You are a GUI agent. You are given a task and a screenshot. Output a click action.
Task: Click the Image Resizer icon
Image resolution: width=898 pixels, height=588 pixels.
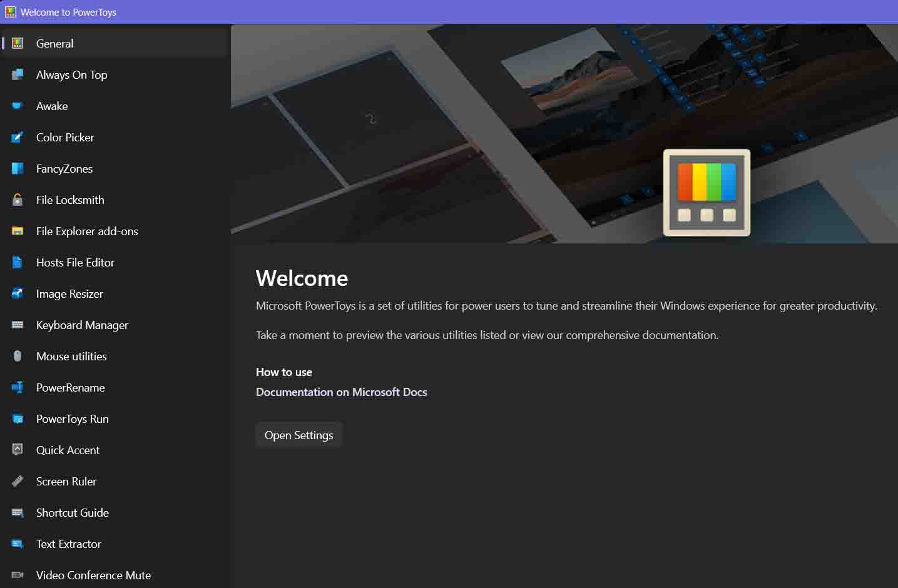pos(18,294)
